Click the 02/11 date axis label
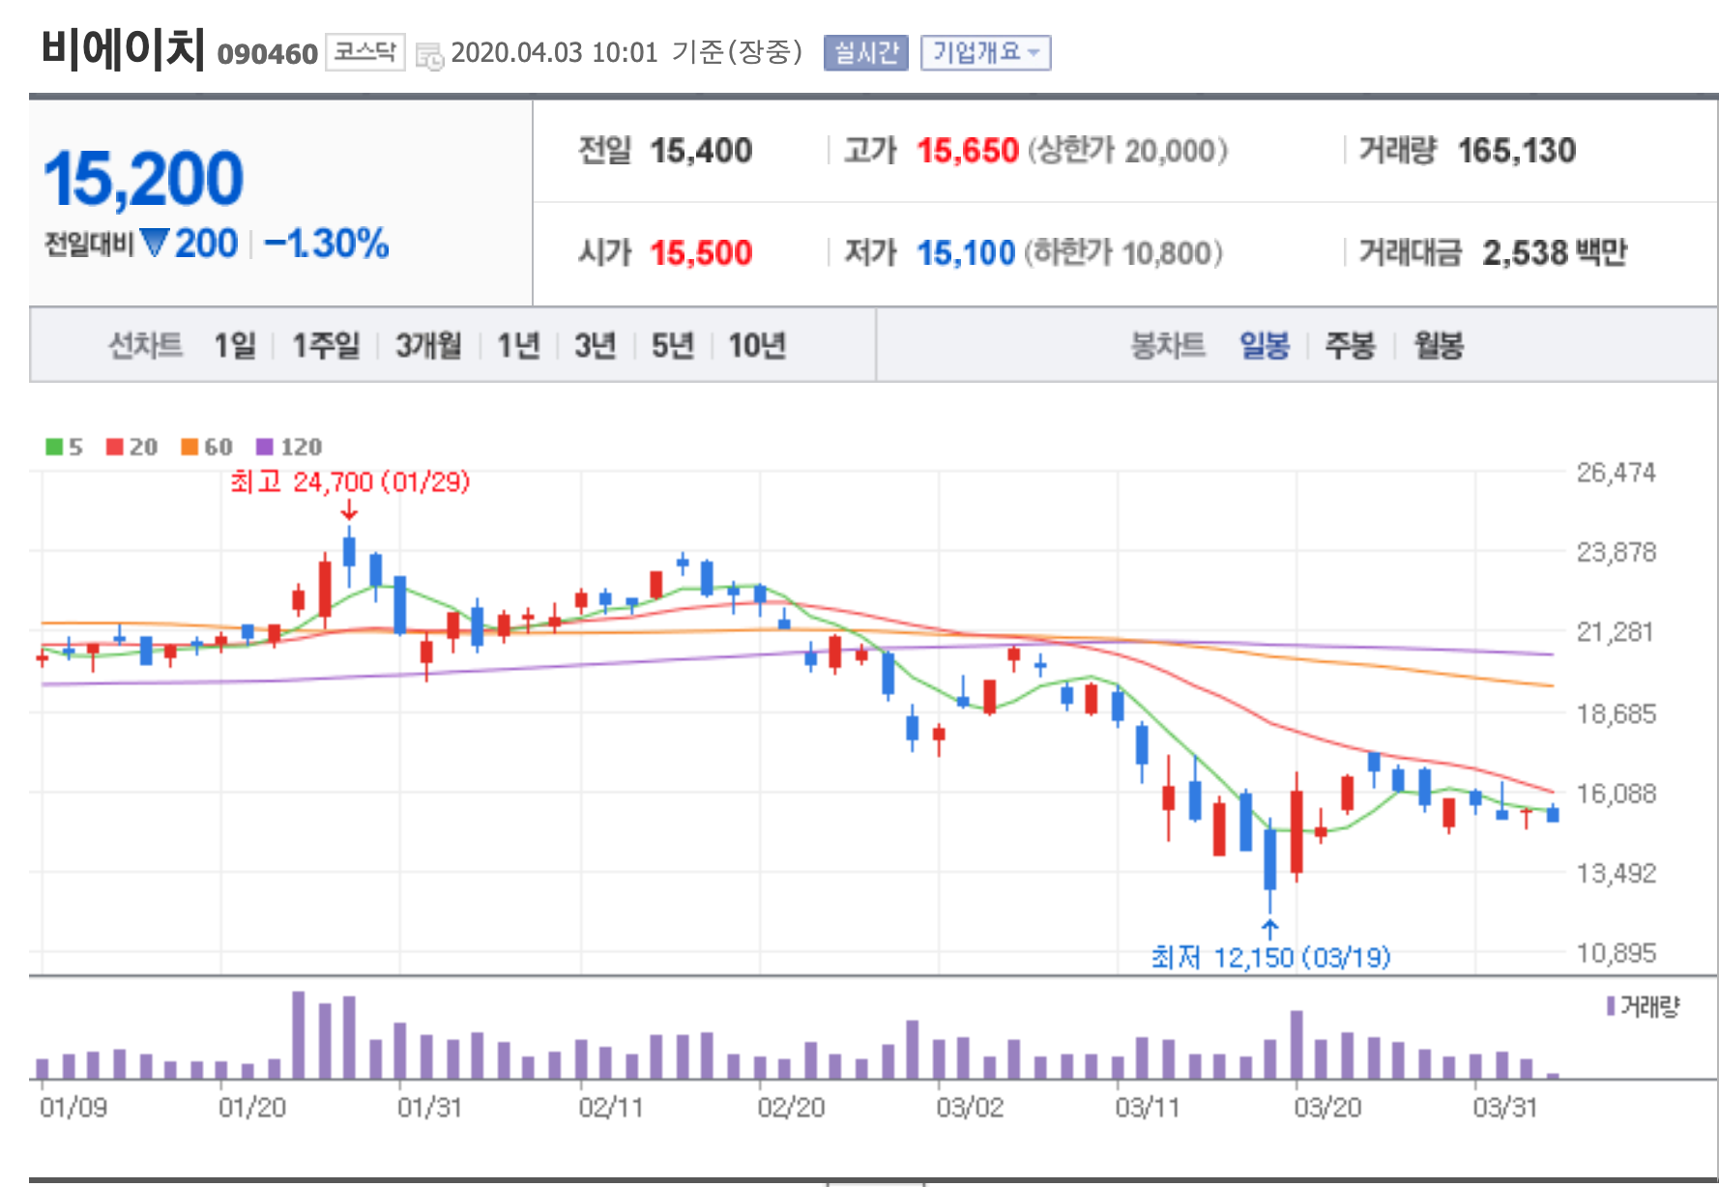Image resolution: width=1719 pixels, height=1187 pixels. pos(610,1108)
